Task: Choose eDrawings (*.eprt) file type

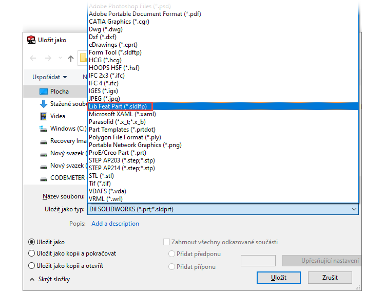Action: 223,45
